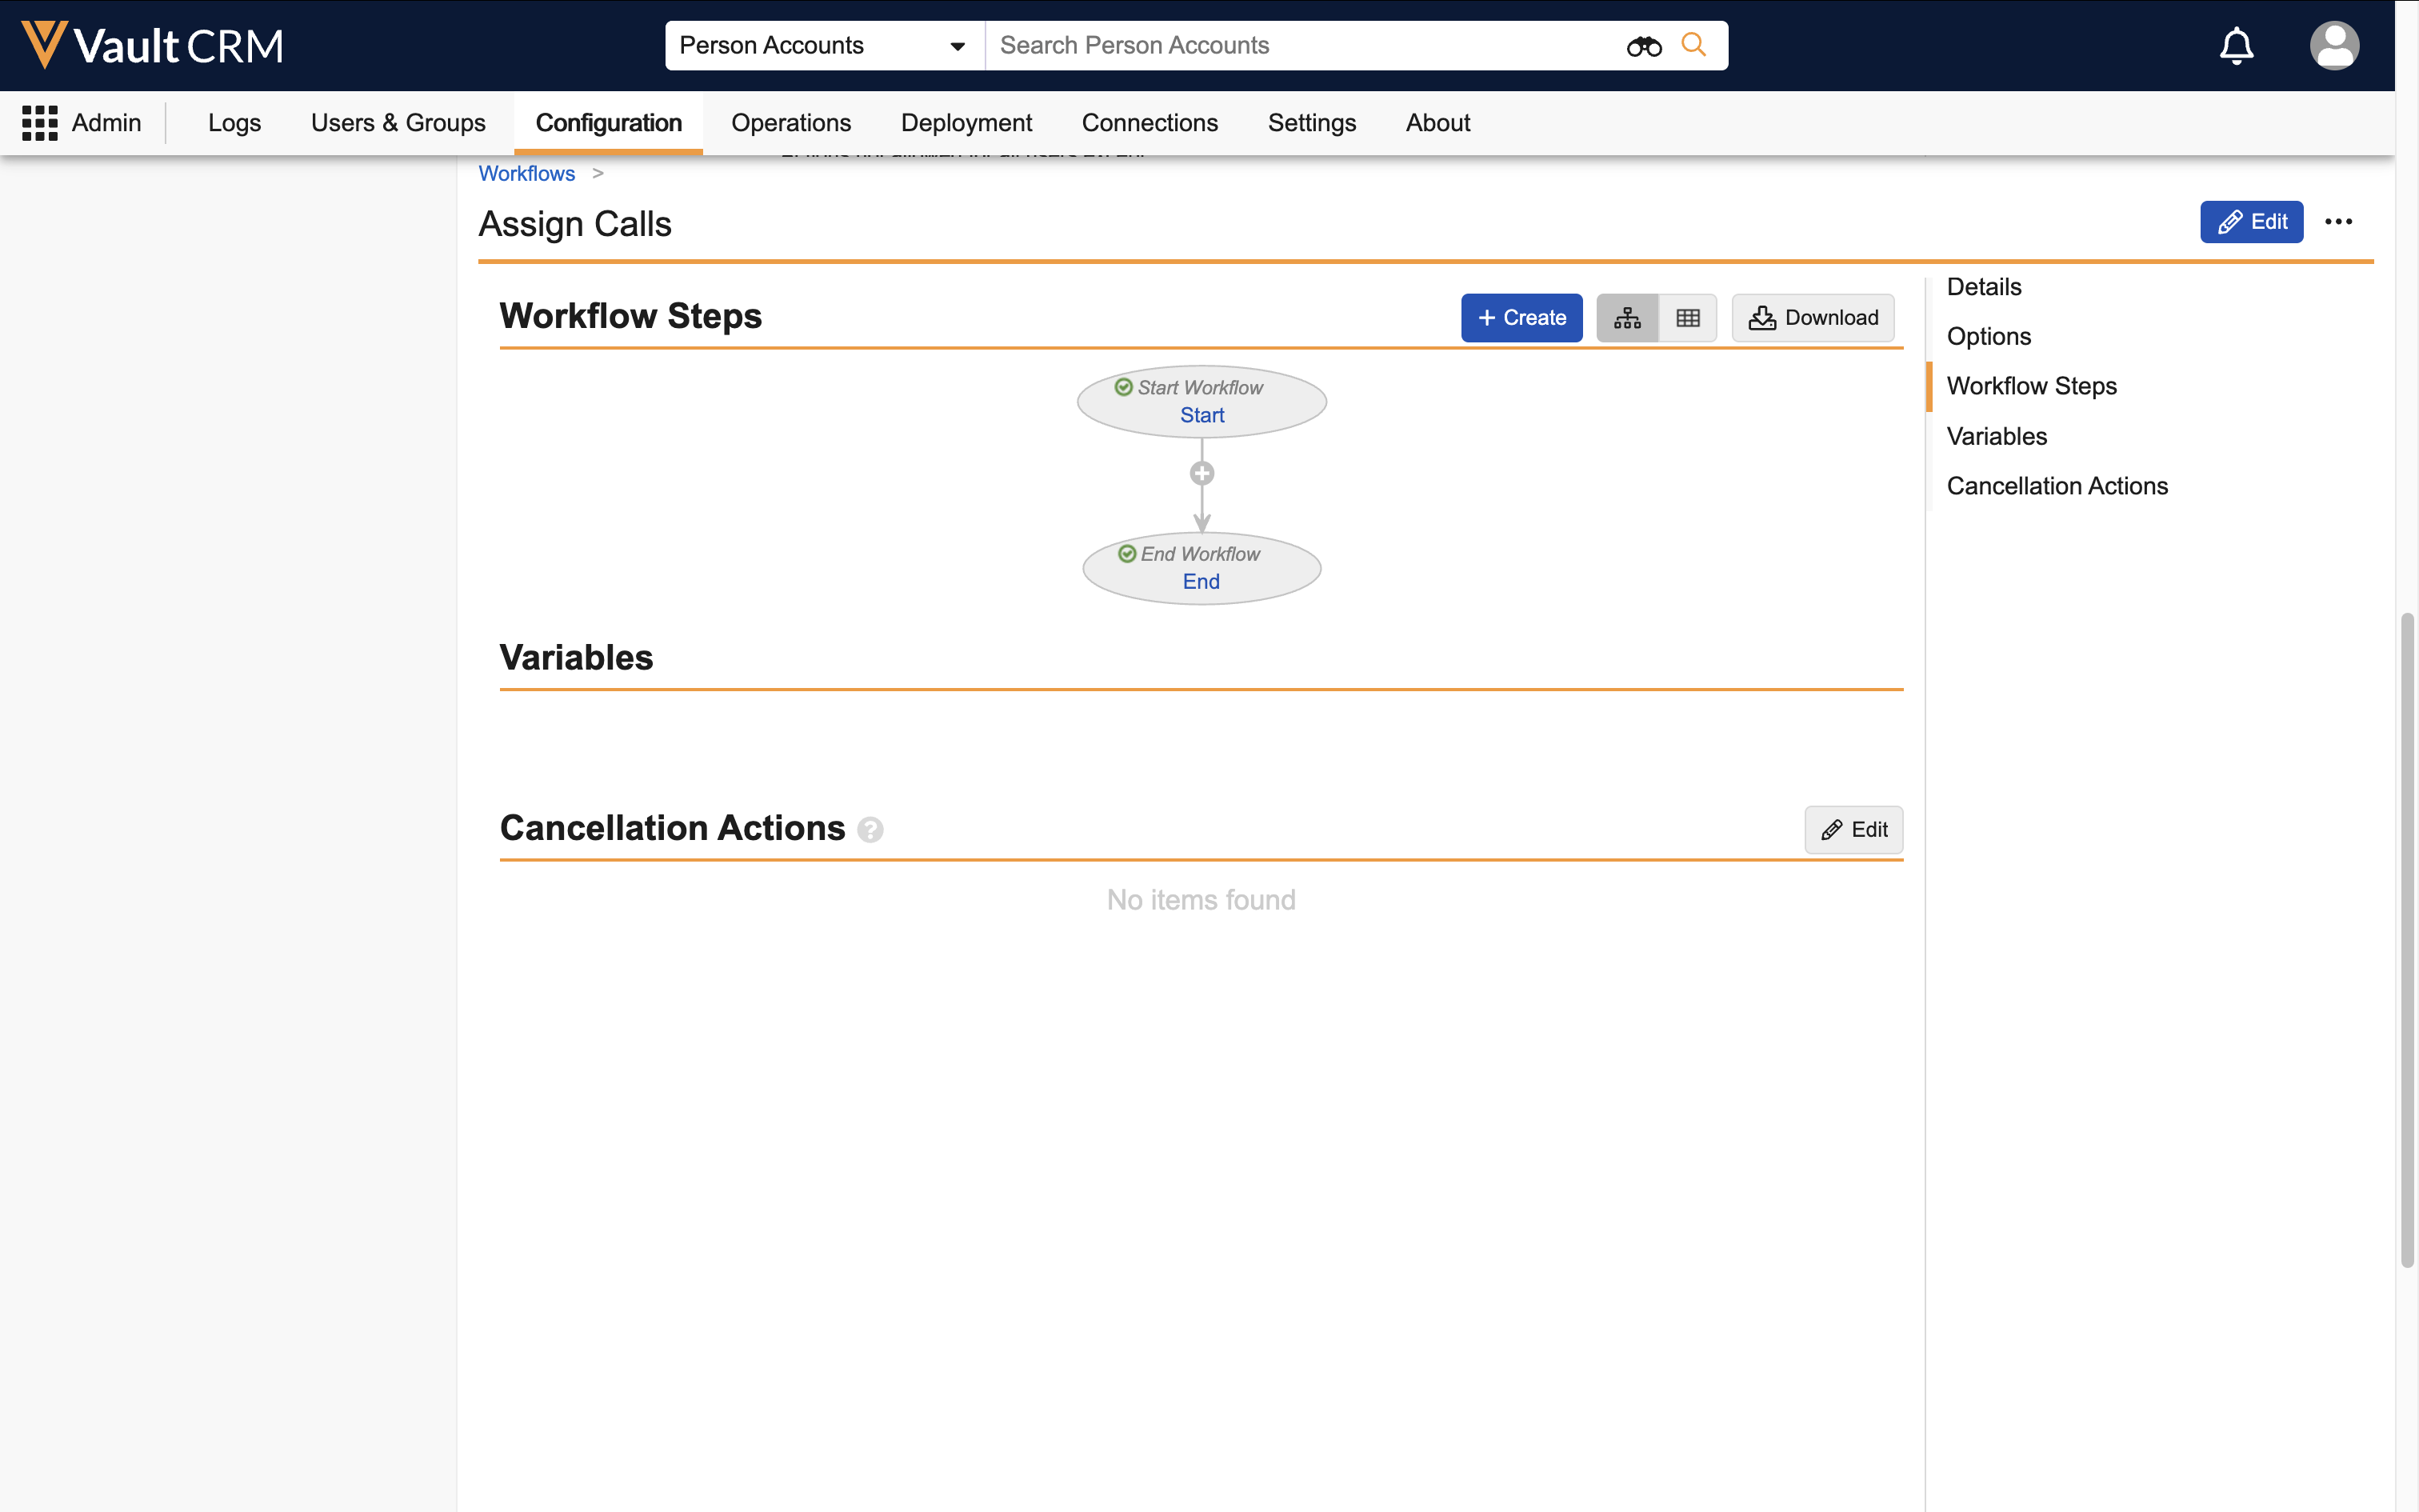Open the user profile avatar
Viewport: 2419px width, 1512px height.
[2334, 46]
